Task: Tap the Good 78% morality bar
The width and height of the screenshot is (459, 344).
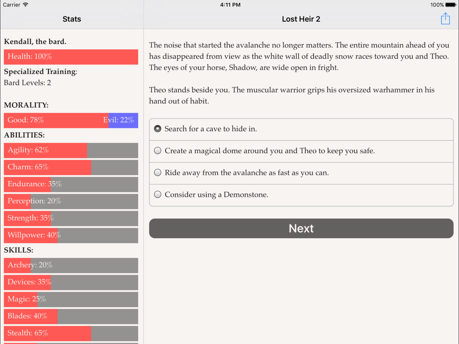Action: pos(56,120)
